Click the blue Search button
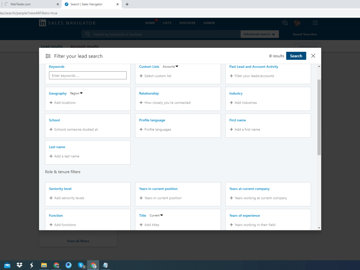This screenshot has width=360, height=270. point(296,56)
